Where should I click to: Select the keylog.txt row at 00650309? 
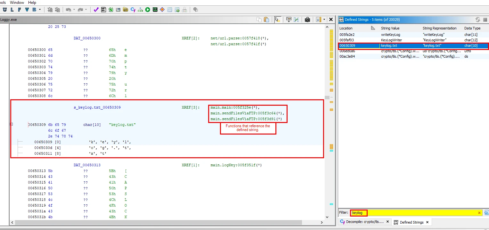pos(413,45)
